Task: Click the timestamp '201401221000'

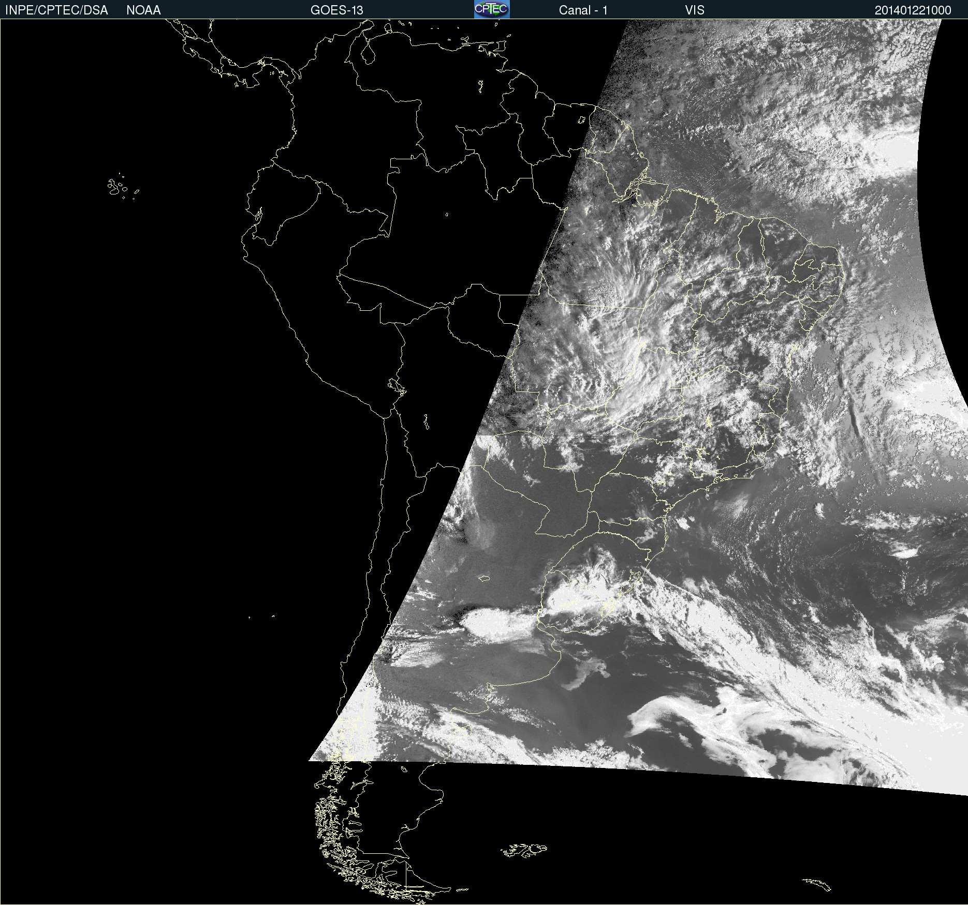Action: 913,10
